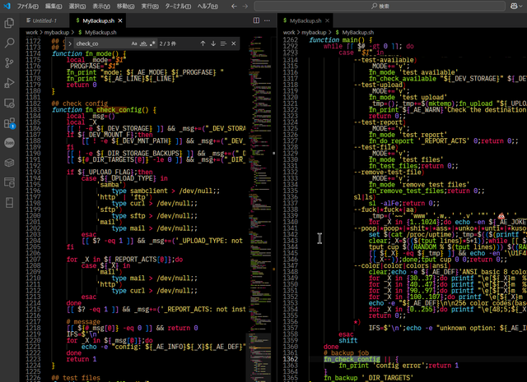
Task: Open the Search view in activity bar
Action: [10, 42]
